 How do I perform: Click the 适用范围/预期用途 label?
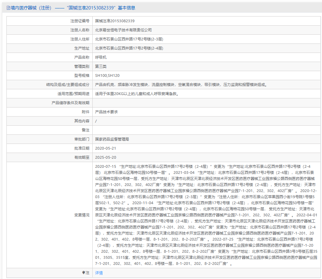73,94
